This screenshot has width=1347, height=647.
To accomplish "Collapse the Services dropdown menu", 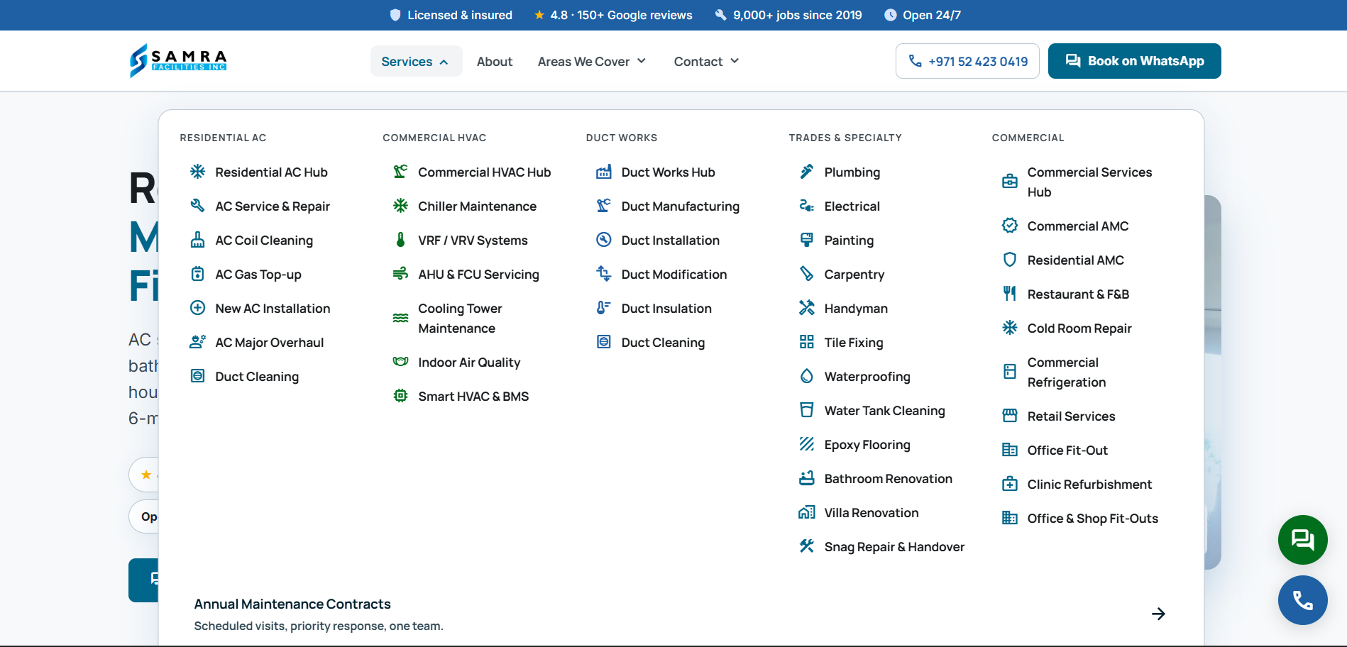I will (416, 61).
